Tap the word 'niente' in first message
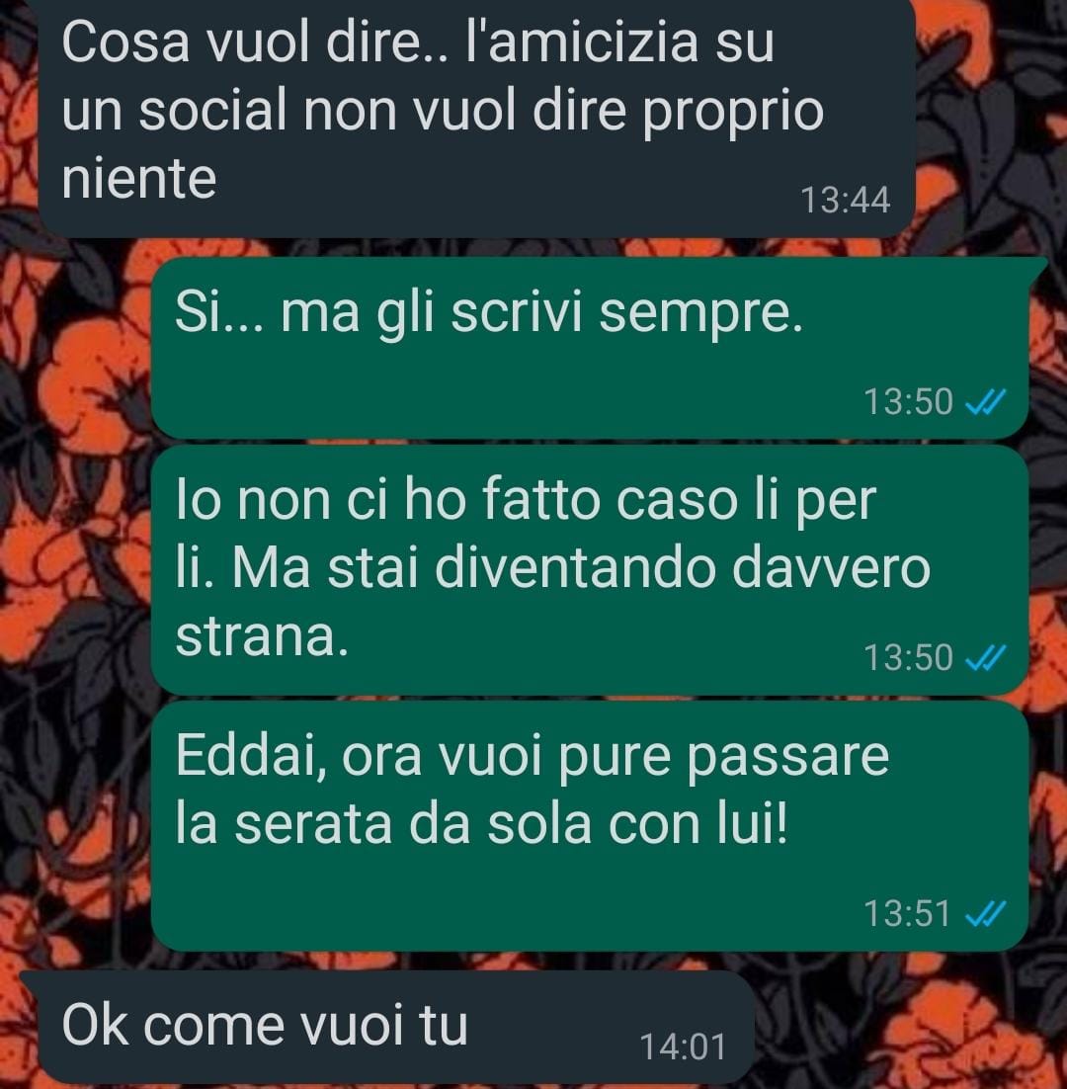This screenshot has width=1067, height=1089. [x=139, y=179]
